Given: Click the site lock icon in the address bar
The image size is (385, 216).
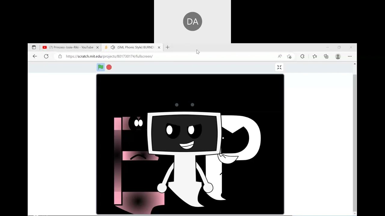Looking at the screenshot, I should [x=60, y=56].
